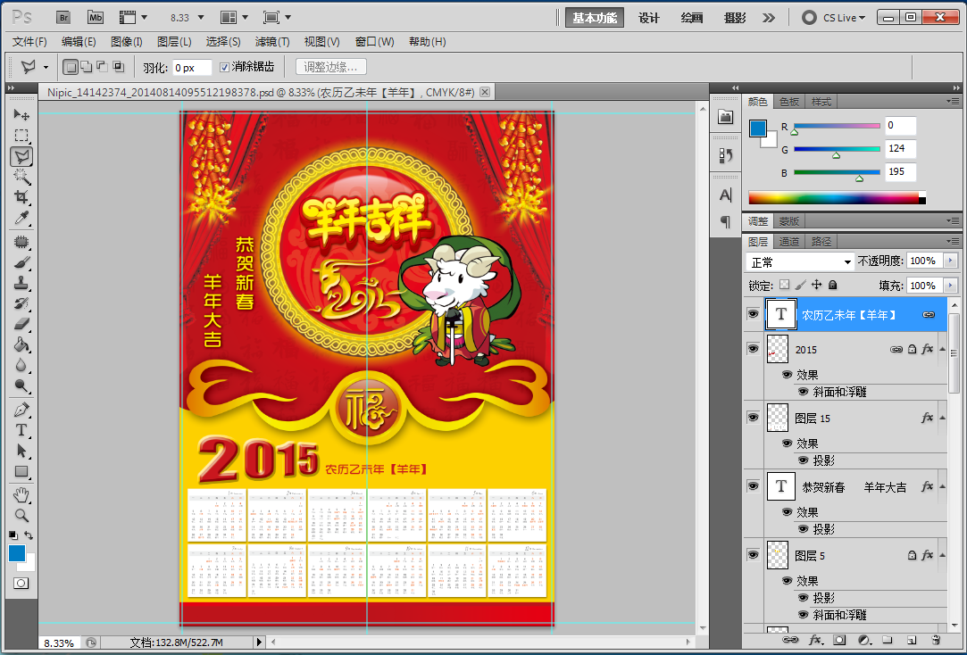Image resolution: width=967 pixels, height=655 pixels.
Task: Click the 调整边缘... button
Action: 330,67
